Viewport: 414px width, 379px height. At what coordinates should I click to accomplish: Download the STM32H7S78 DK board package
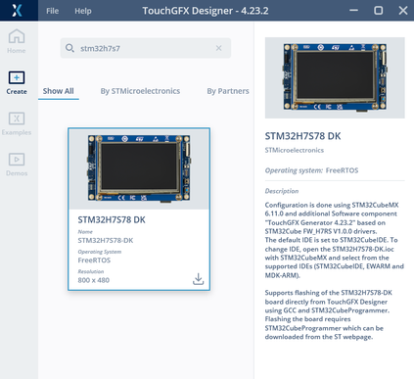[198, 279]
